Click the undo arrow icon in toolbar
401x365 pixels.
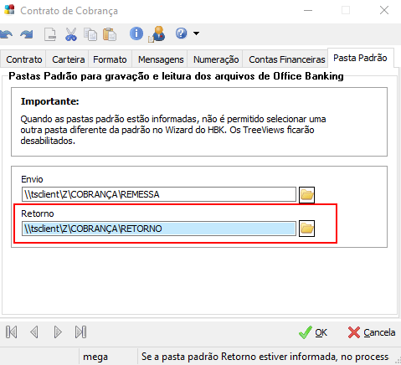pyautogui.click(x=6, y=34)
